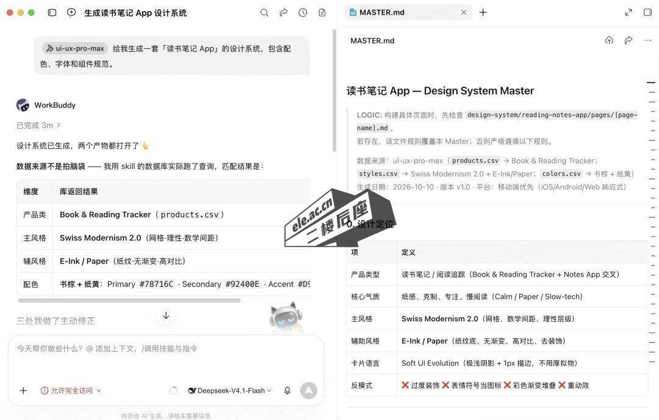
Task: Click the '三处我做了主动修正' text
Action: click(56, 320)
